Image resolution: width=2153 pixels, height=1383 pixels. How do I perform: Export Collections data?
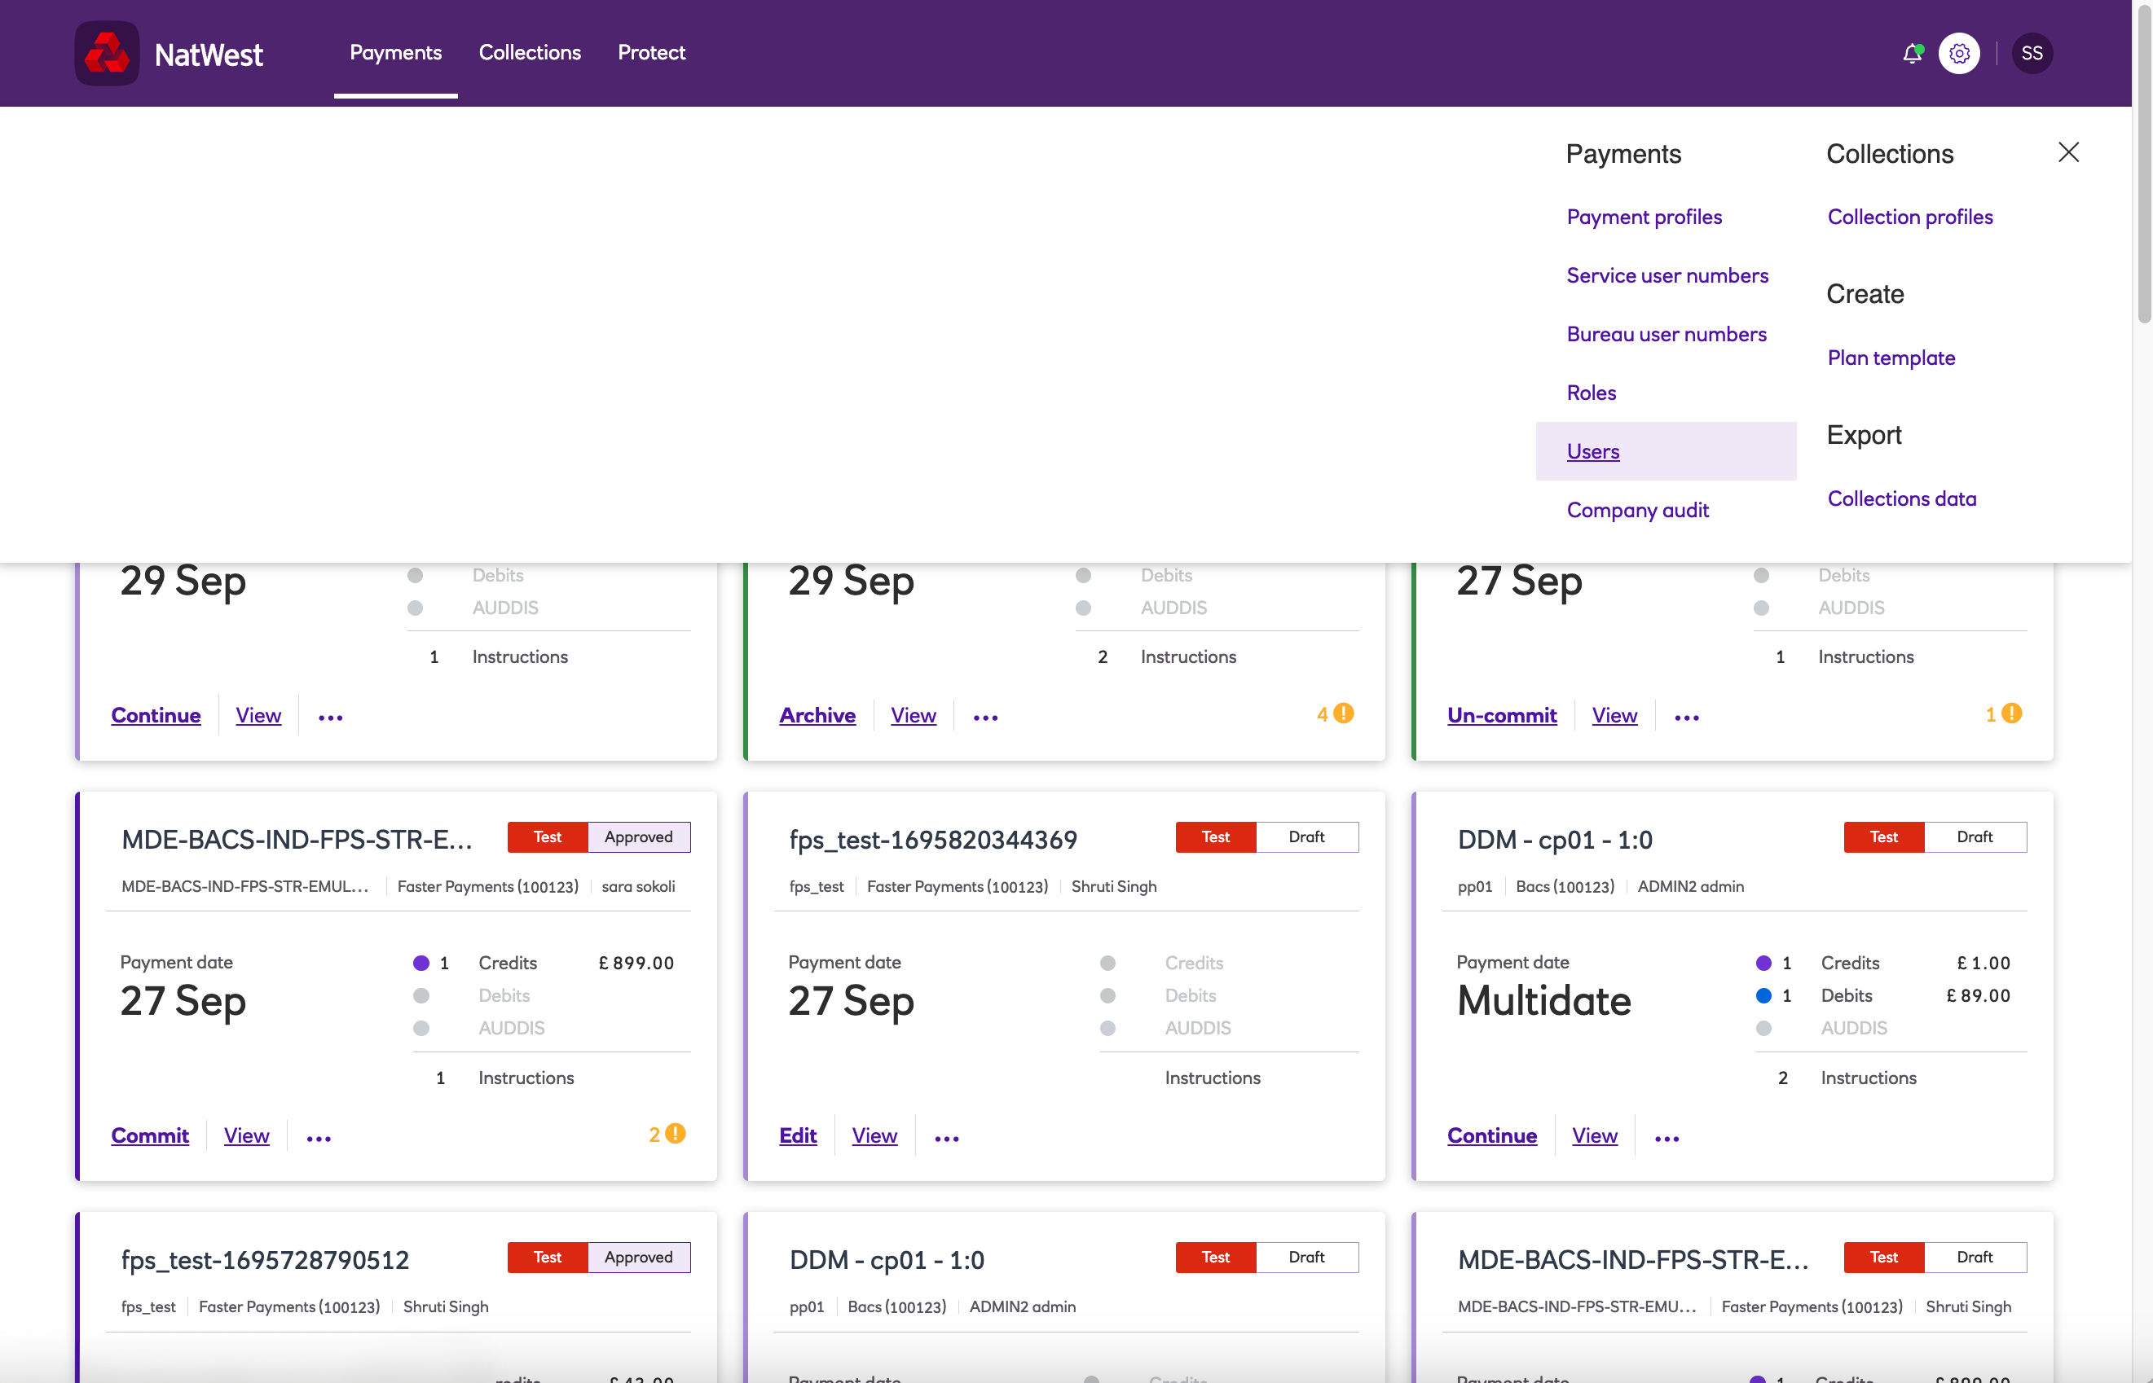(1901, 498)
